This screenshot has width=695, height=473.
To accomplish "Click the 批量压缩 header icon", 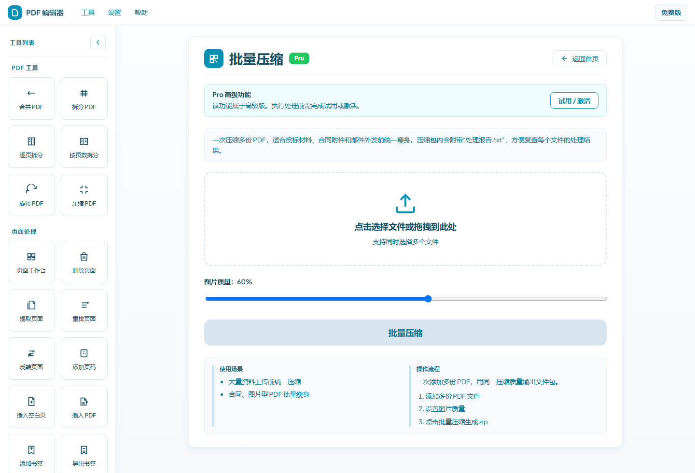I will pos(214,58).
